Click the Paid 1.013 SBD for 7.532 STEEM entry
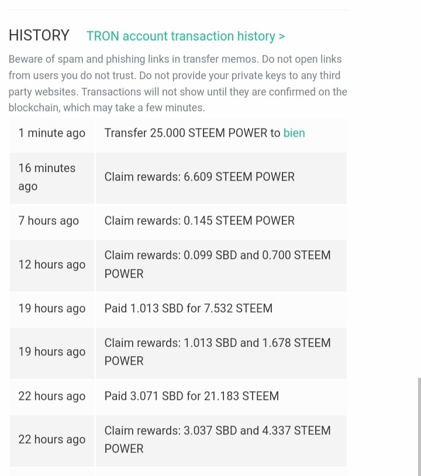This screenshot has width=421, height=476. (188, 308)
